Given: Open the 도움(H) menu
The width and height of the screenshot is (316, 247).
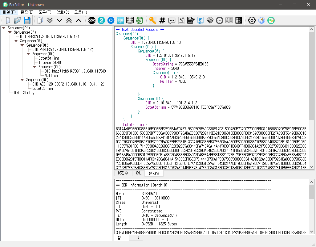Looking at the screenshot, I should (81, 12).
